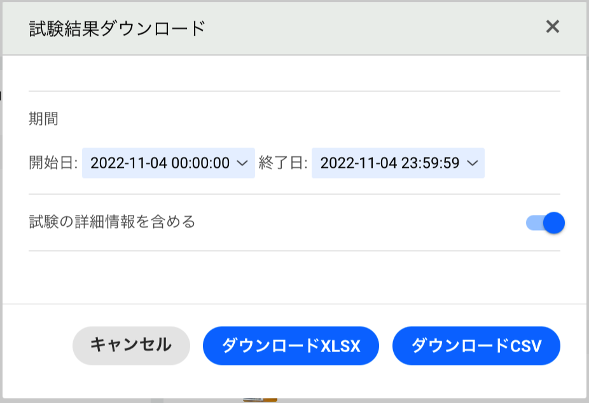This screenshot has height=403, width=589.
Task: Close the 試験結果ダウンロード dialog with X
Action: point(552,27)
